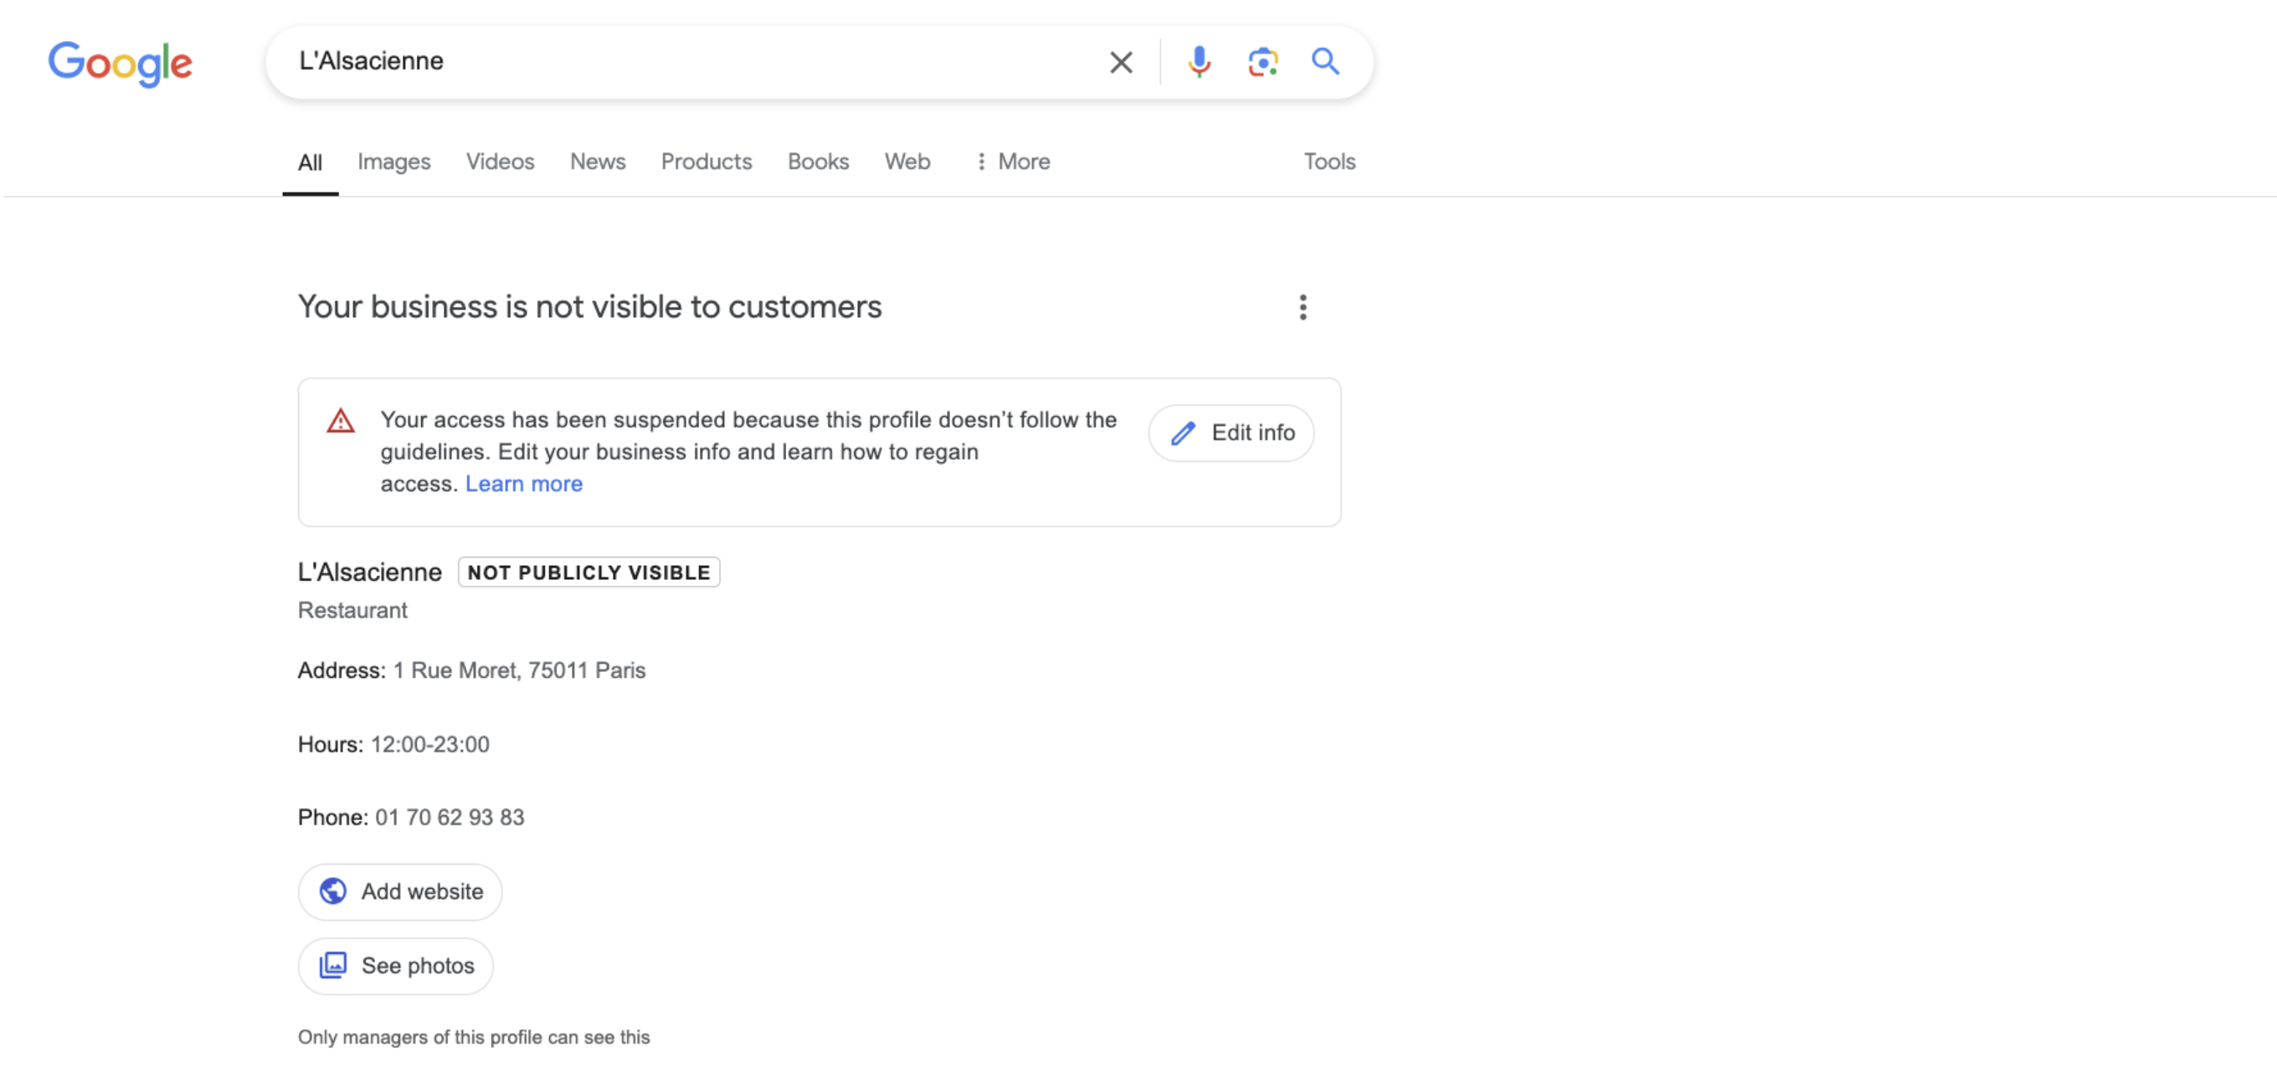2277x1088 pixels.
Task: Click the Edit info button
Action: (1231, 433)
